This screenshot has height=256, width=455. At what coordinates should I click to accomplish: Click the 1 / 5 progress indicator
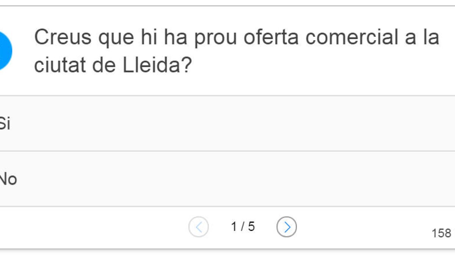pyautogui.click(x=243, y=227)
